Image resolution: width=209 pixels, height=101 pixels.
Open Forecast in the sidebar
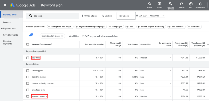pos(7,22)
